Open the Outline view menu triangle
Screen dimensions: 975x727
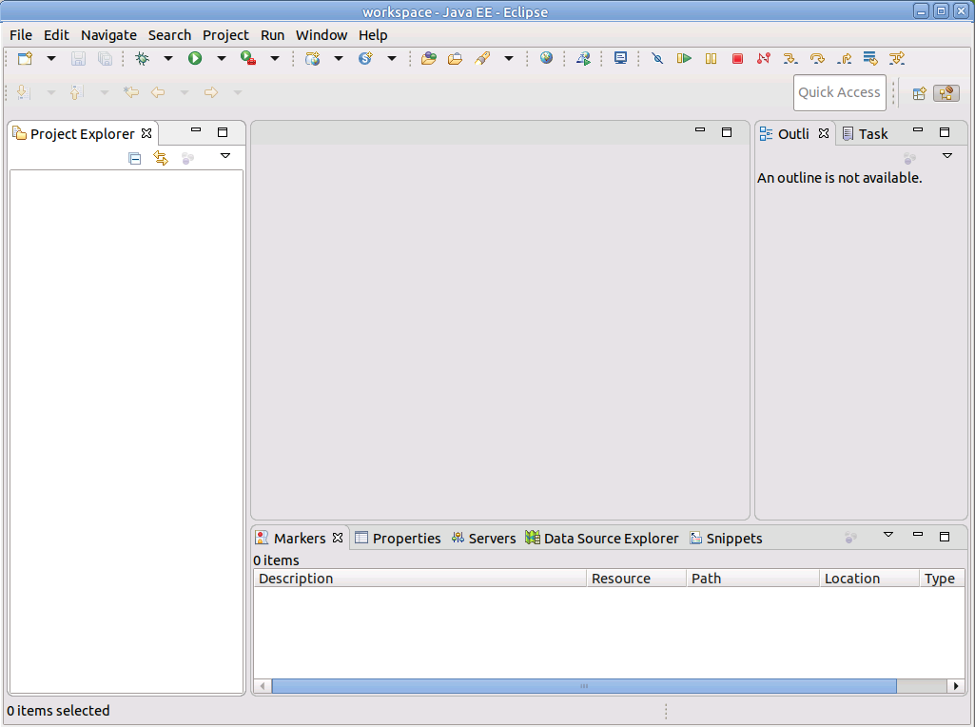tap(947, 156)
